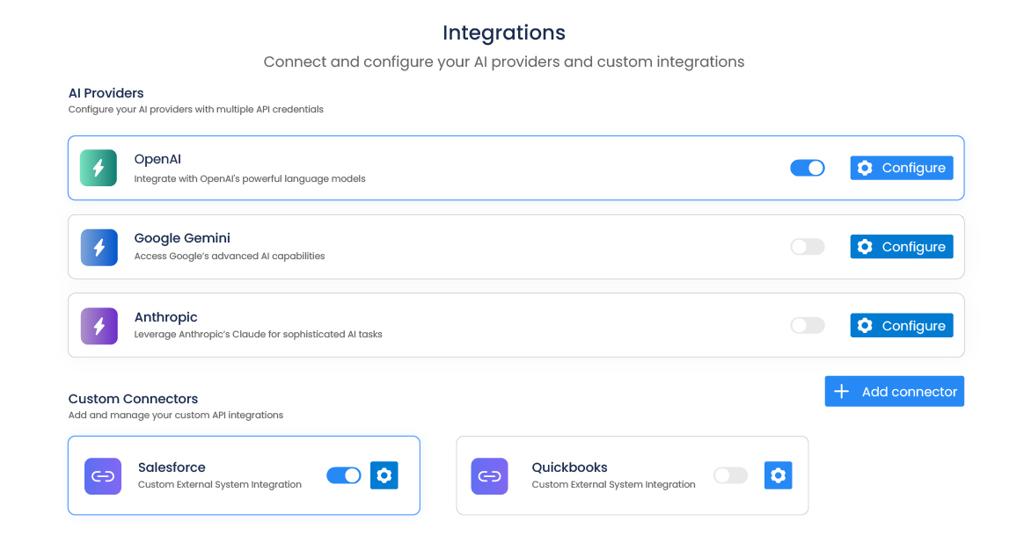Click the Salesforce link chain icon
Viewport: 1009px width, 550px height.
103,476
